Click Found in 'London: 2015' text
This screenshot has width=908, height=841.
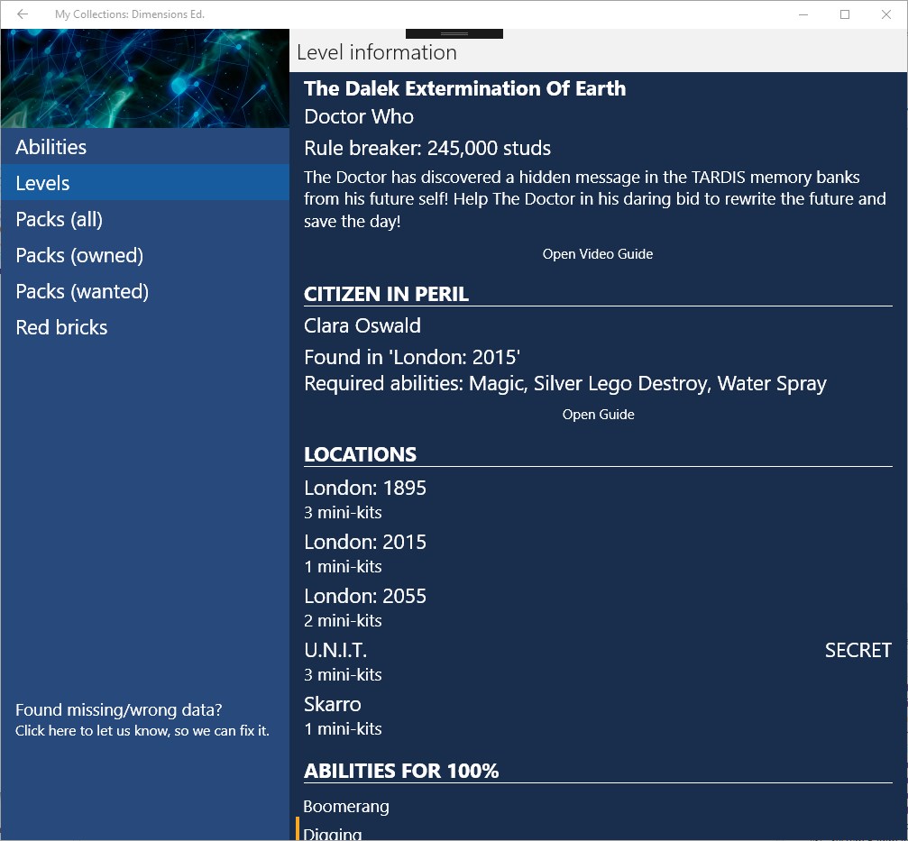tap(412, 357)
